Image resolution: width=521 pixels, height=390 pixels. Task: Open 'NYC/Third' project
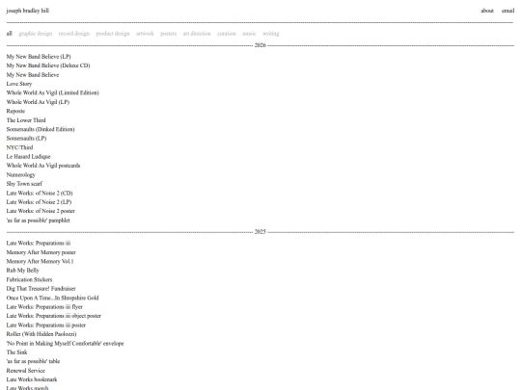[x=19, y=147]
